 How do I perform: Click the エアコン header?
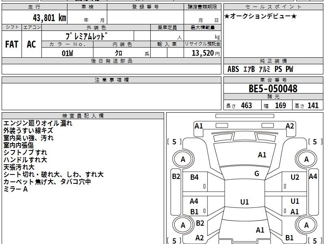pos(32,27)
